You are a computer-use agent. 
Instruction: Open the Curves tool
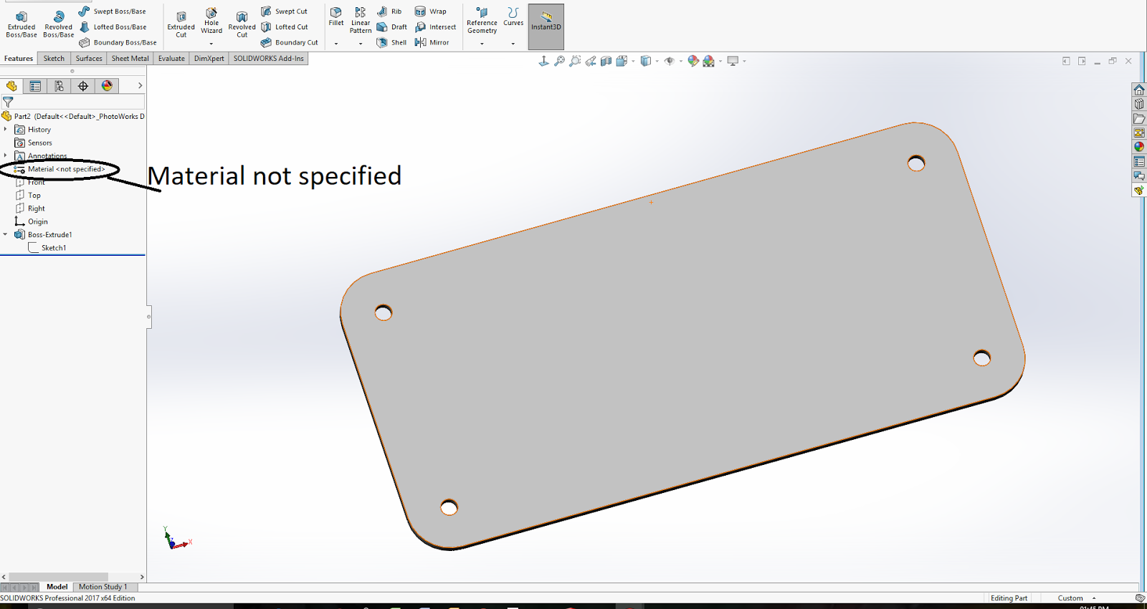tap(513, 17)
